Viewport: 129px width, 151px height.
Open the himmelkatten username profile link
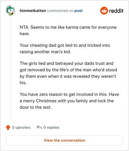[33, 11]
